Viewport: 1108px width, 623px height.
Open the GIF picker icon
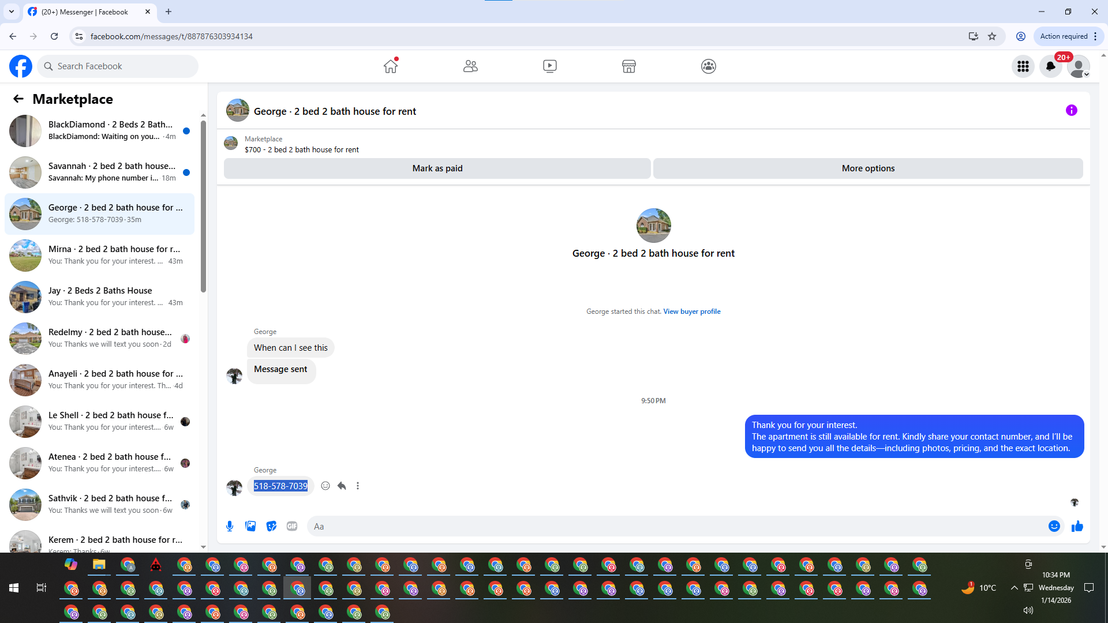[292, 526]
